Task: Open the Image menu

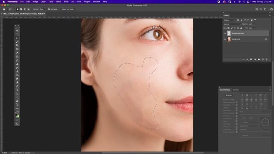Action: click(35, 2)
